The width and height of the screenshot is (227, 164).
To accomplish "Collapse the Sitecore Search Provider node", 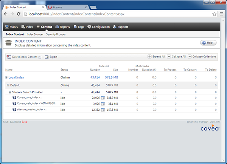I will click(10, 92).
